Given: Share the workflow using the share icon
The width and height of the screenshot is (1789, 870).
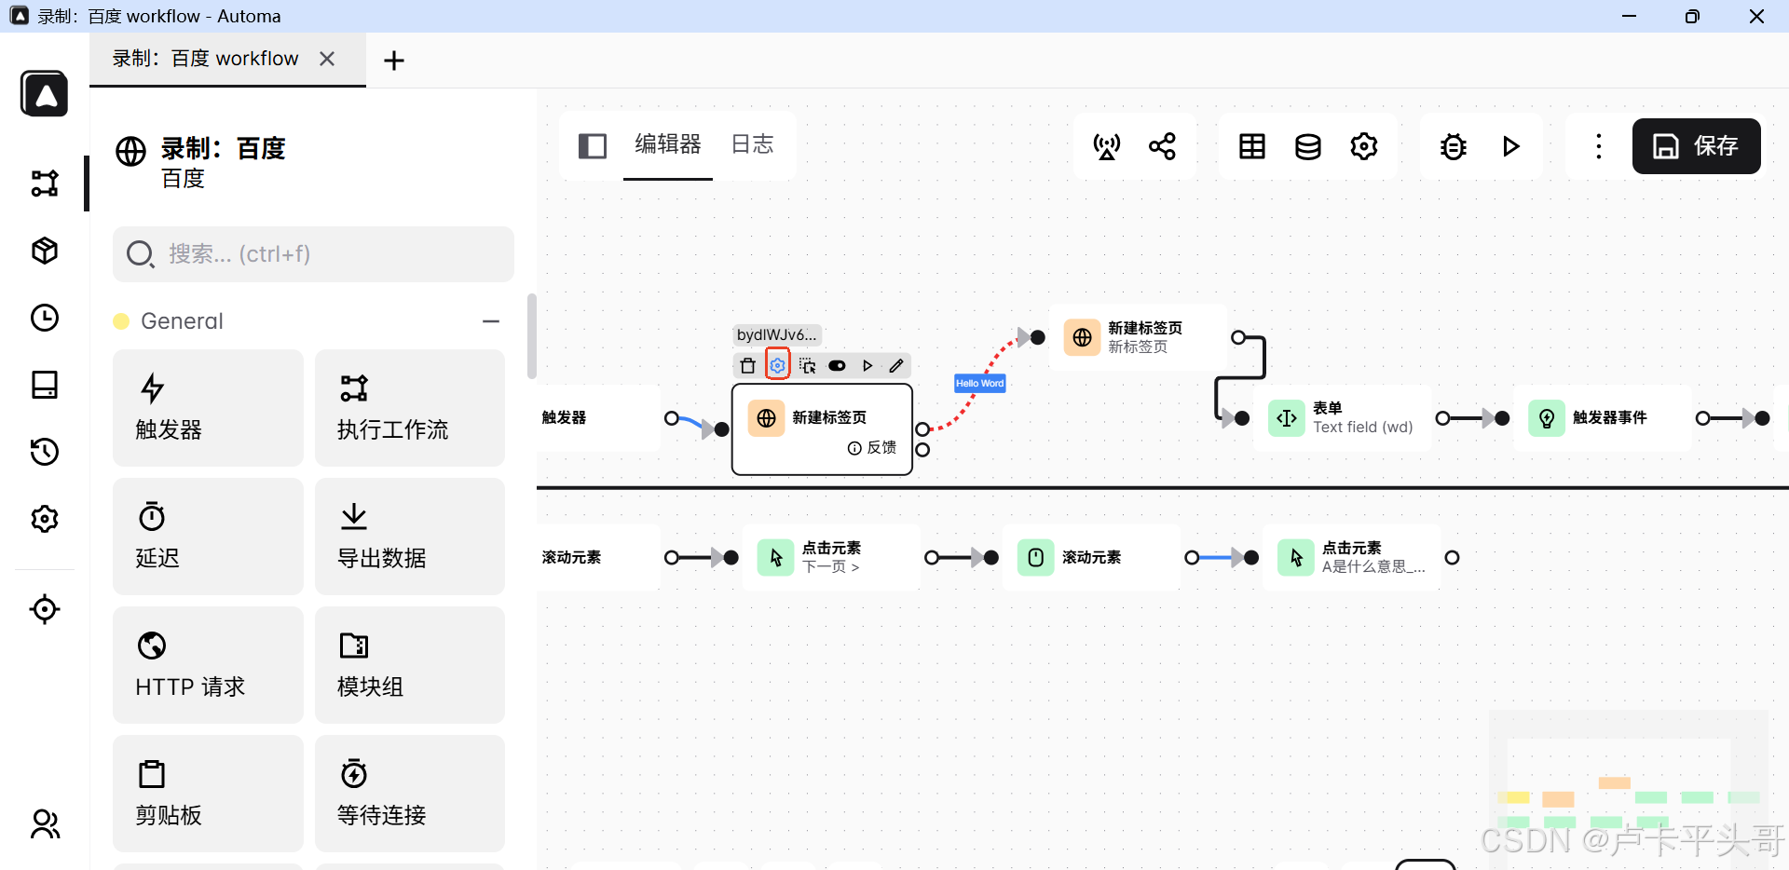Looking at the screenshot, I should pyautogui.click(x=1162, y=146).
